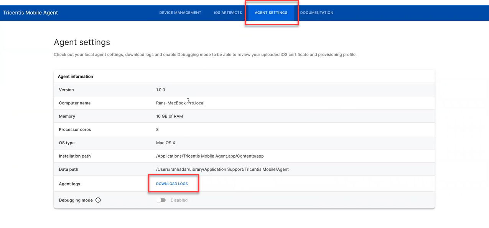489x228 pixels.
Task: Click the processor cores value 8
Action: 157,130
